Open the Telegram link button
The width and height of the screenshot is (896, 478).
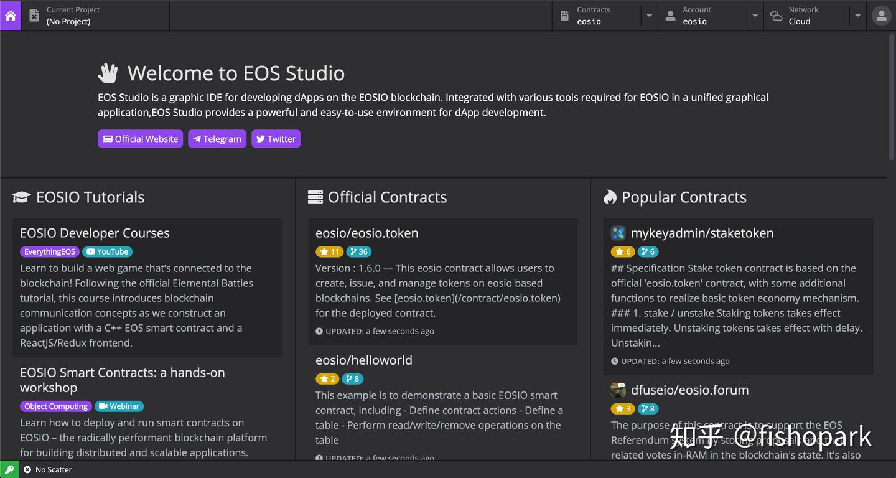pos(217,139)
